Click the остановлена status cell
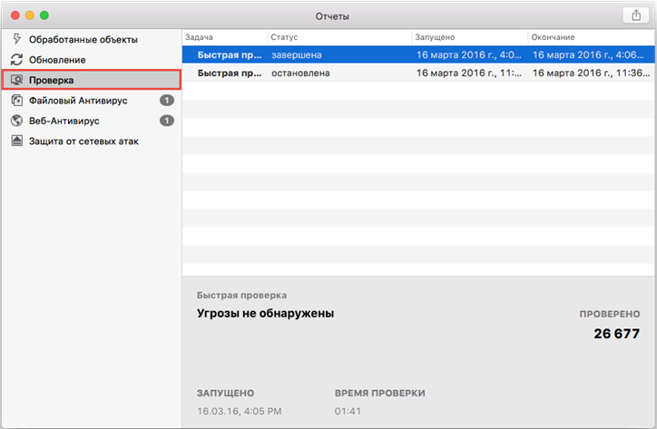The width and height of the screenshot is (657, 429). 300,73
